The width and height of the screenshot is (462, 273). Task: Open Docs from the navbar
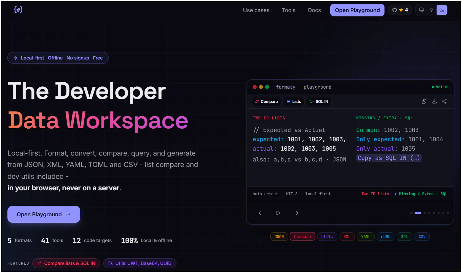[x=314, y=10]
